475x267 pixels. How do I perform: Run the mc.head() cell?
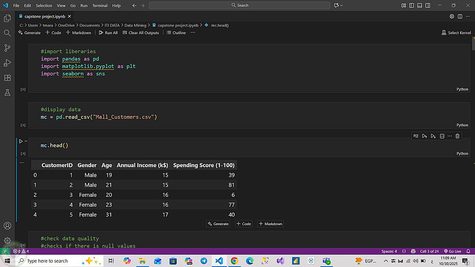pyautogui.click(x=20, y=141)
